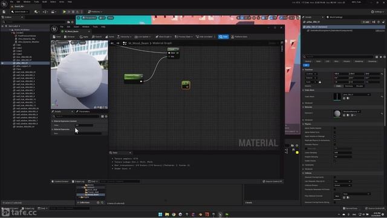Viewport: 387px width, 218px height.
Task: Open the add content dropdown icon
Action: [x=36, y=12]
